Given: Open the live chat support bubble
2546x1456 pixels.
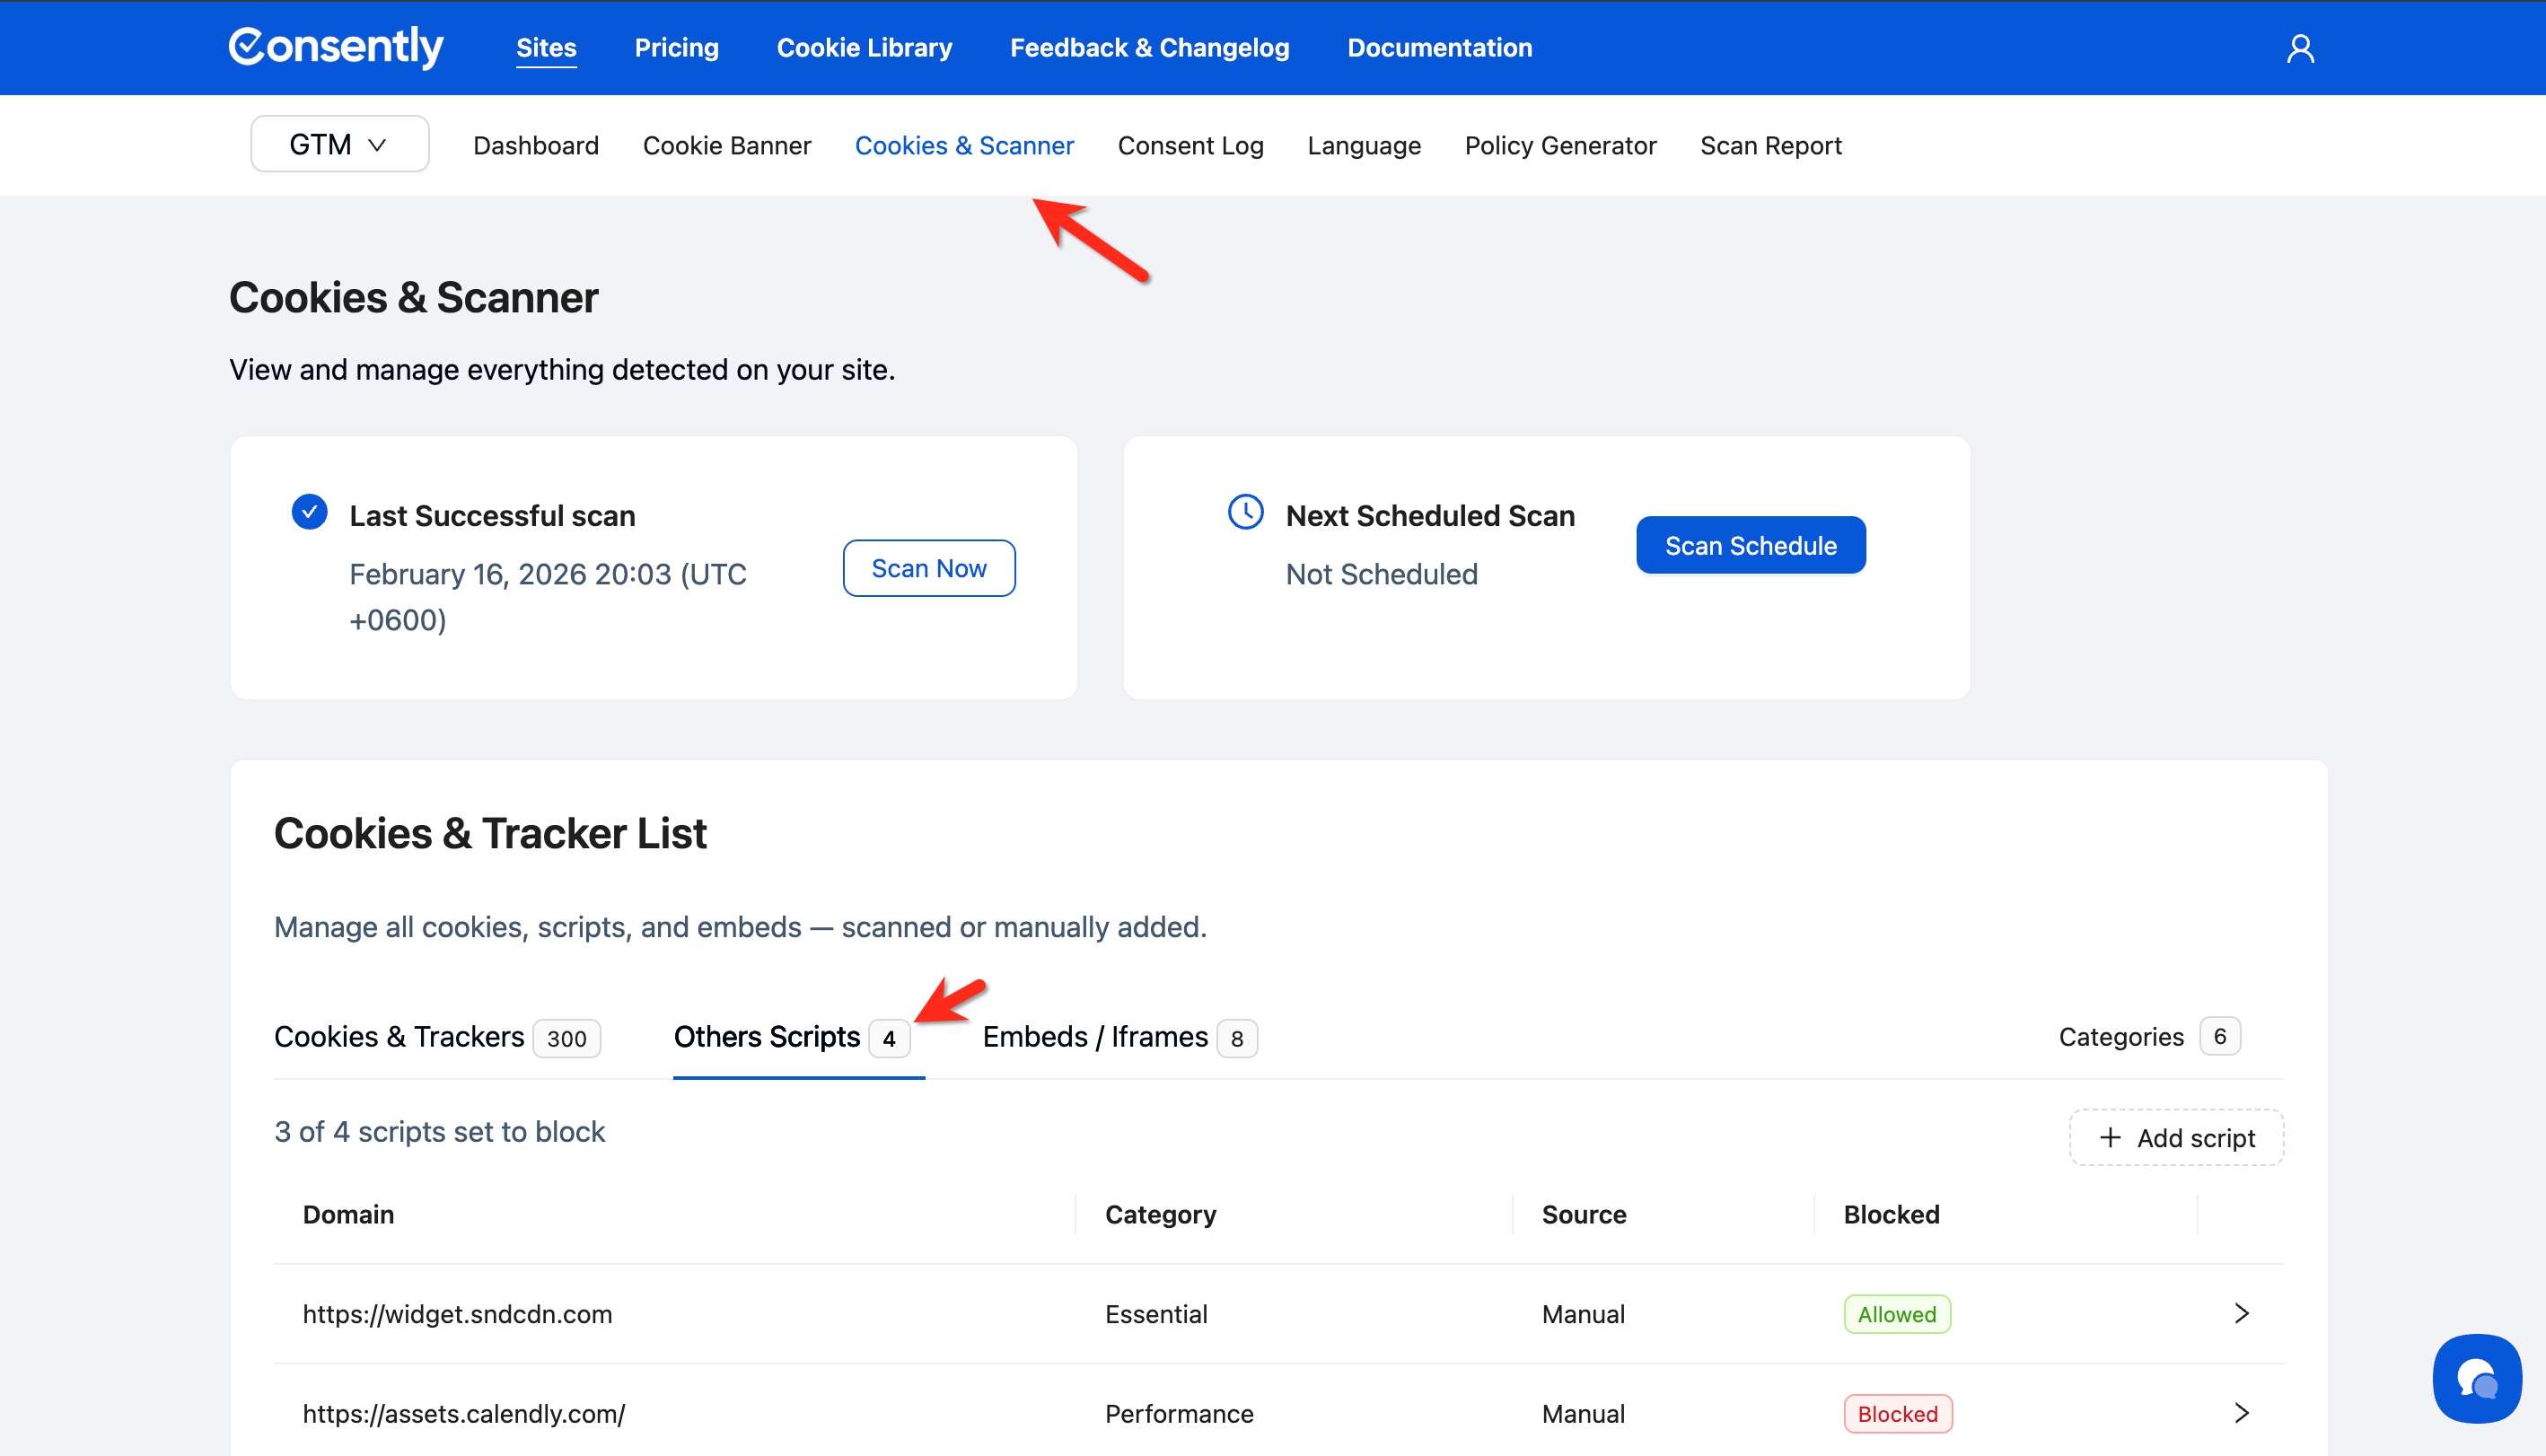Looking at the screenshot, I should (x=2476, y=1378).
